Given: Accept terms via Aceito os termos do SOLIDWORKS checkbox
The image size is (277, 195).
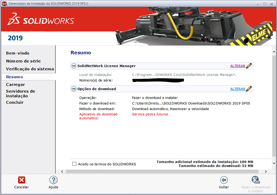Looking at the screenshot, I should 74,164.
